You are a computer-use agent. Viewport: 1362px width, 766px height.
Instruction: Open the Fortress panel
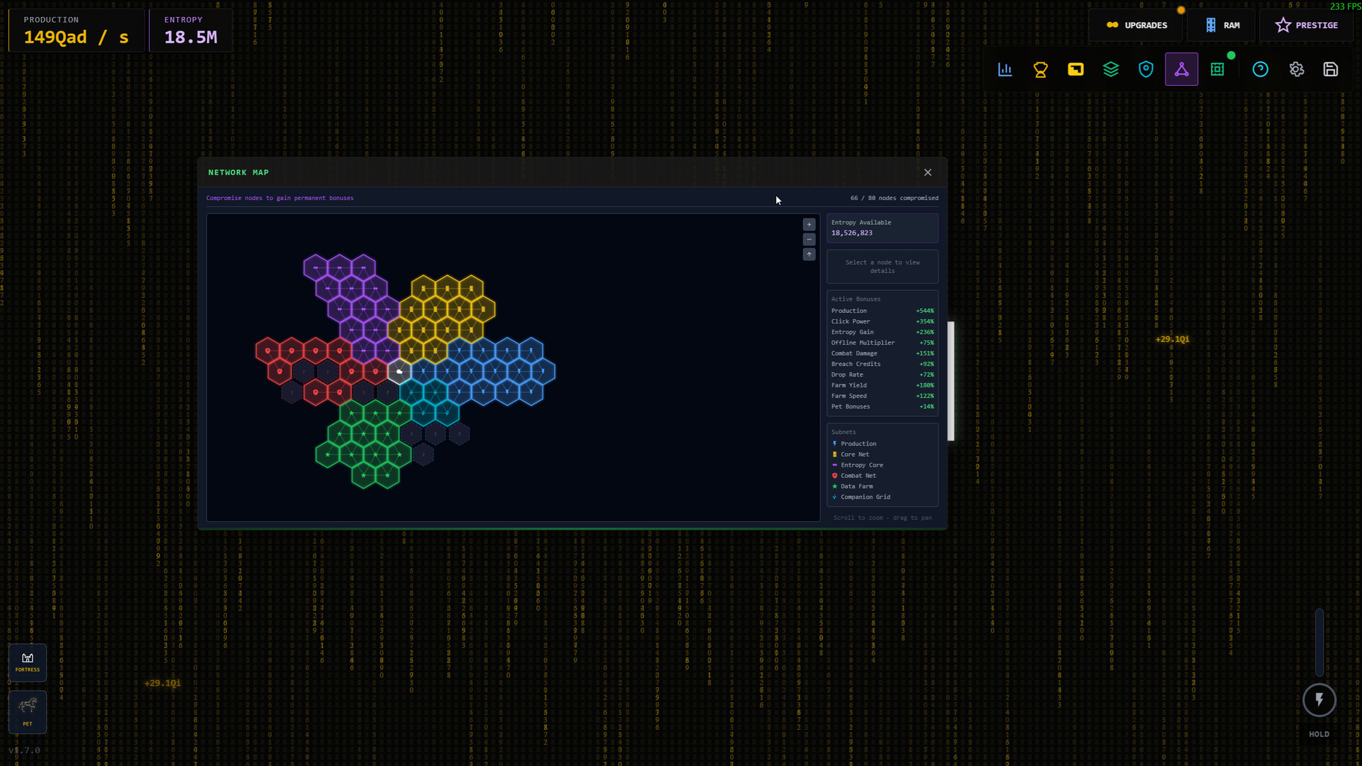28,662
